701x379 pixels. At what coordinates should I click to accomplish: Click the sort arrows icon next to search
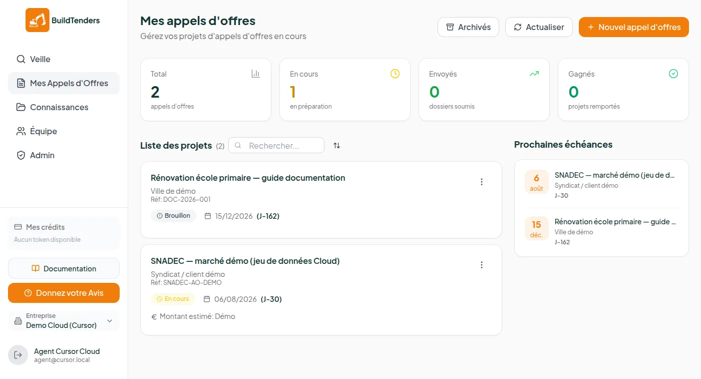pyautogui.click(x=337, y=145)
